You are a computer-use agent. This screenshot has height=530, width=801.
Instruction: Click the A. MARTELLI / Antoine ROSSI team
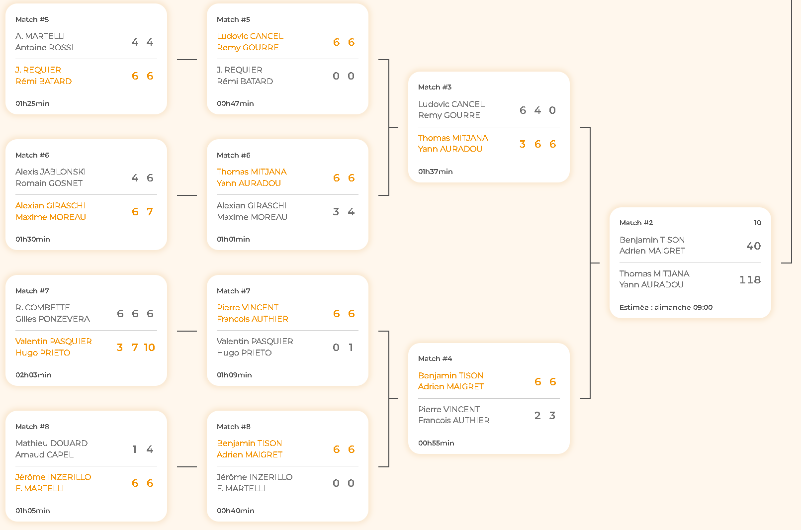44,42
